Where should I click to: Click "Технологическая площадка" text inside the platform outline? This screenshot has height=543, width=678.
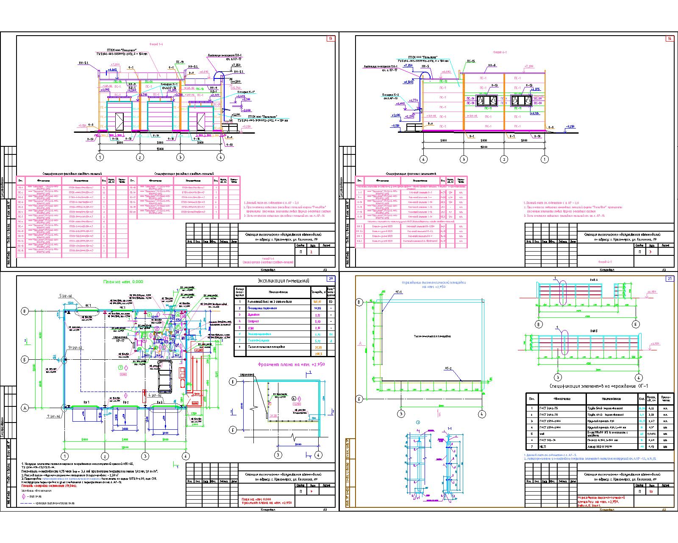432,336
